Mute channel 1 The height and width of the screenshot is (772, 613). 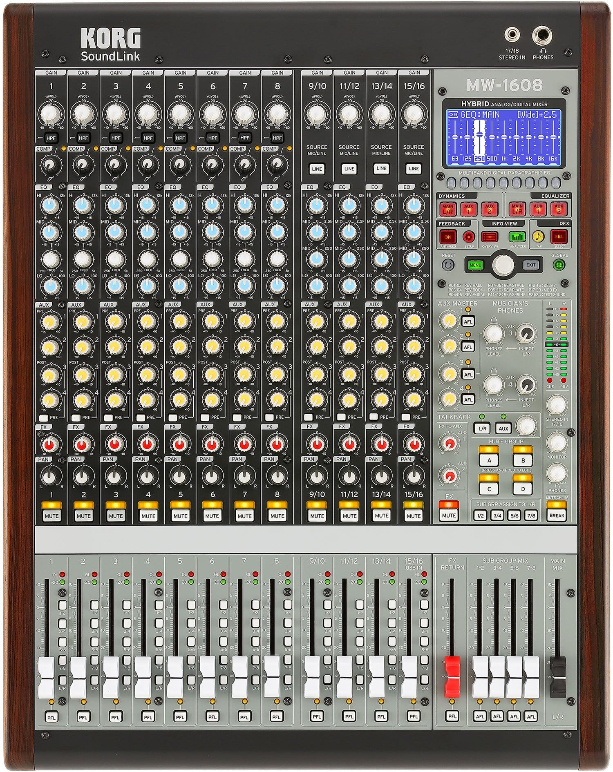pyautogui.click(x=51, y=516)
